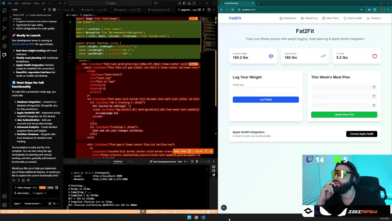
Task: Open Source Control view in activity bar
Action: 4,28
